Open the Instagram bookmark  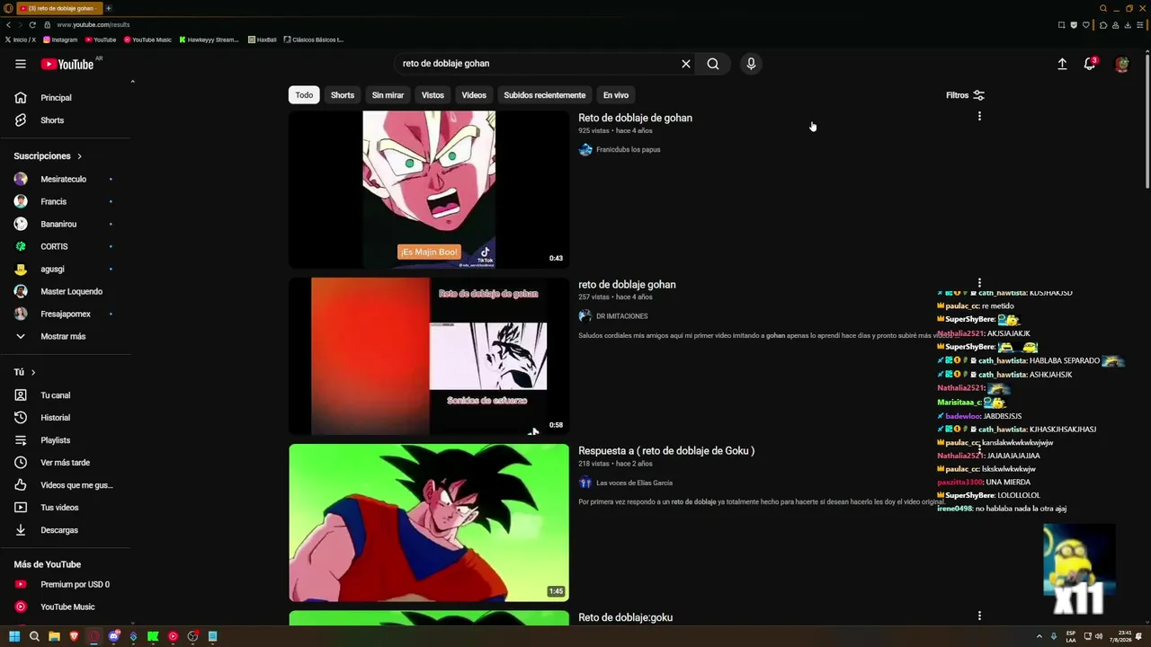tap(60, 40)
